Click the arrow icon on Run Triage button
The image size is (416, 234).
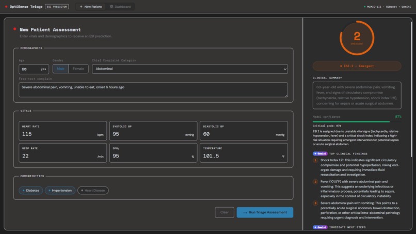pos(245,212)
